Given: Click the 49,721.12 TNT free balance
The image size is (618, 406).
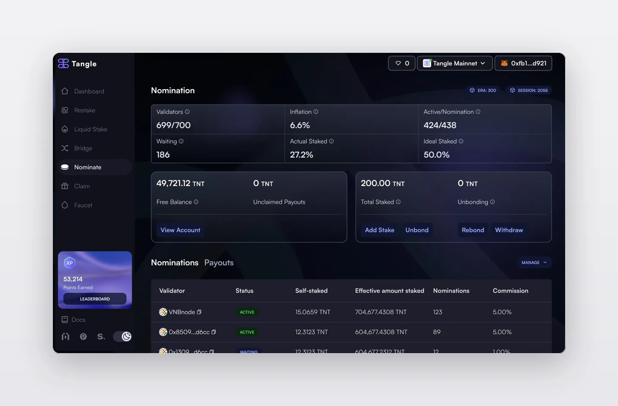Looking at the screenshot, I should coord(180,183).
